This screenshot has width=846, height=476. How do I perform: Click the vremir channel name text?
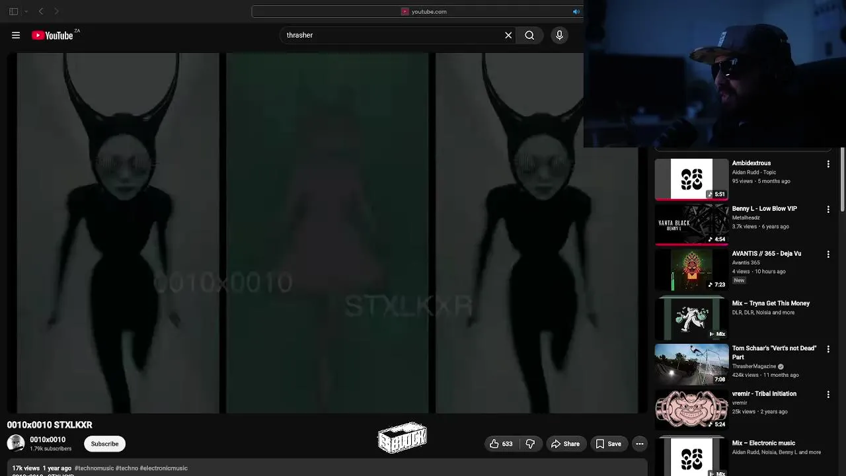click(x=740, y=403)
